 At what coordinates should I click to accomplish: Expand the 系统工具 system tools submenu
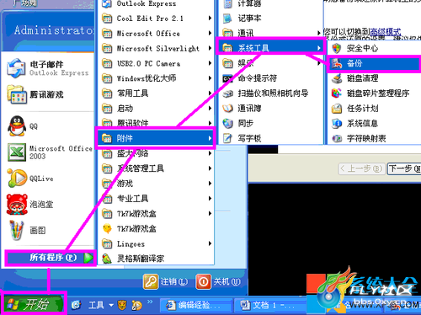271,48
